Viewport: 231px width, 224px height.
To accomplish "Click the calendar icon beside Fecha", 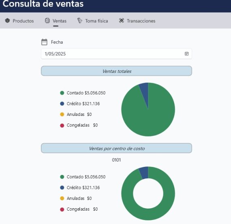I will click(x=44, y=42).
